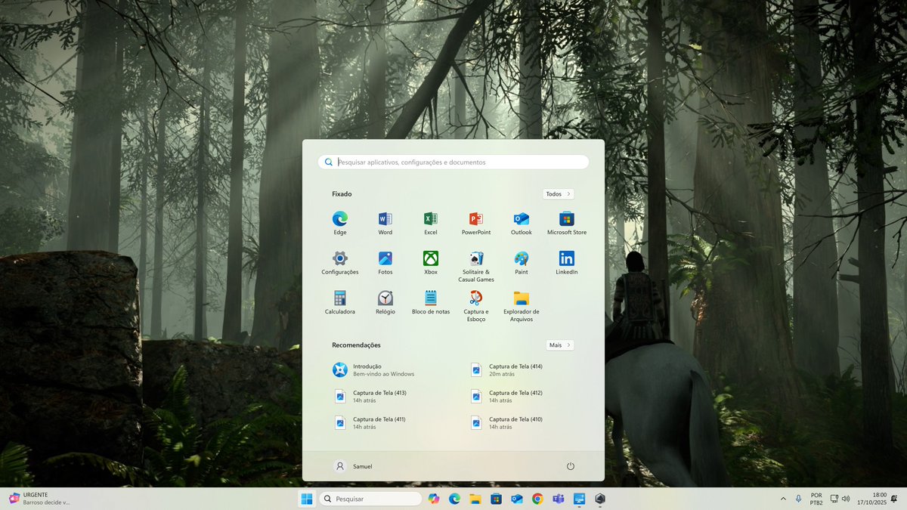Open pinned Microsoft Store app
Viewport: 907px width, 510px height.
567,223
